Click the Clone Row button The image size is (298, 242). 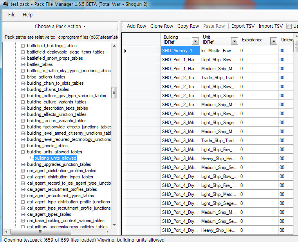(x=162, y=26)
